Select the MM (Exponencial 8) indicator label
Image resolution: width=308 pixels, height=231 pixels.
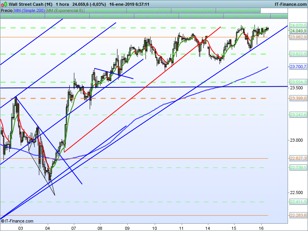pyautogui.click(x=65, y=10)
